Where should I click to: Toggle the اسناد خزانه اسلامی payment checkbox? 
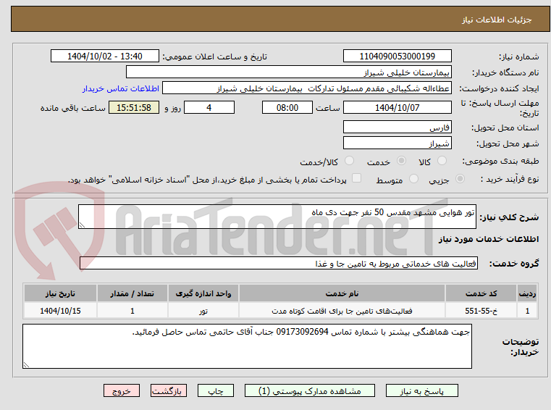point(356,178)
